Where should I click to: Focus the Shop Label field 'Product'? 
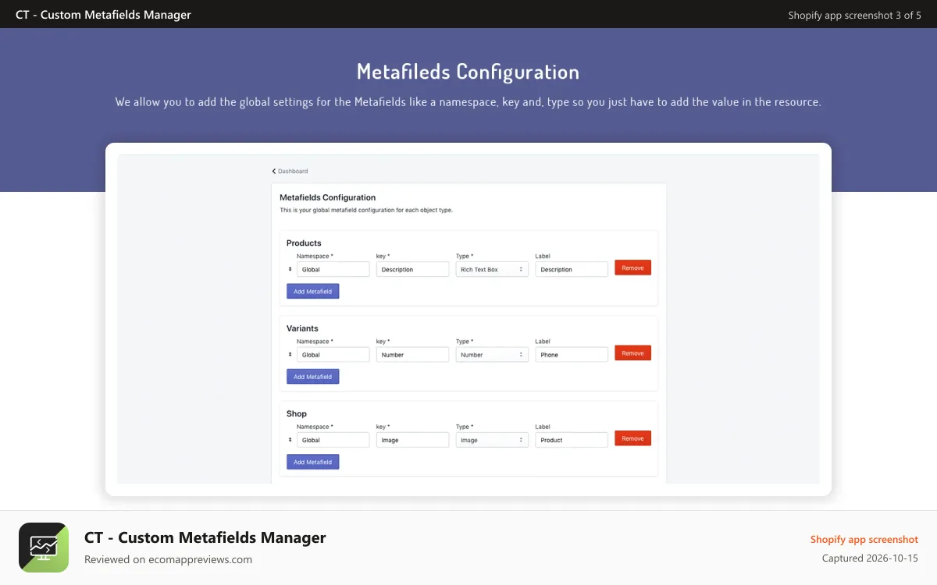click(x=572, y=440)
